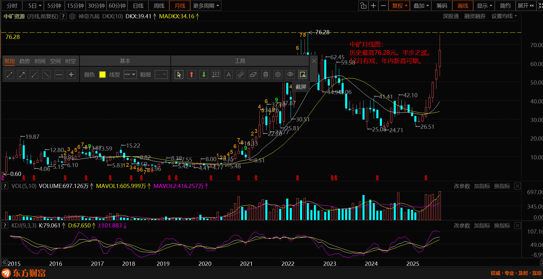
Task: Click 加指标 for the KDJ indicator
Action: [x=482, y=226]
